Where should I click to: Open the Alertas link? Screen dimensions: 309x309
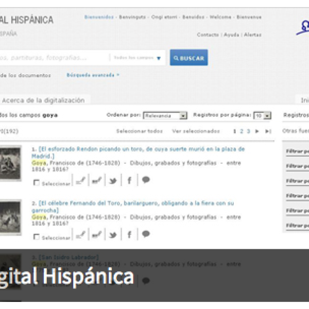253,35
